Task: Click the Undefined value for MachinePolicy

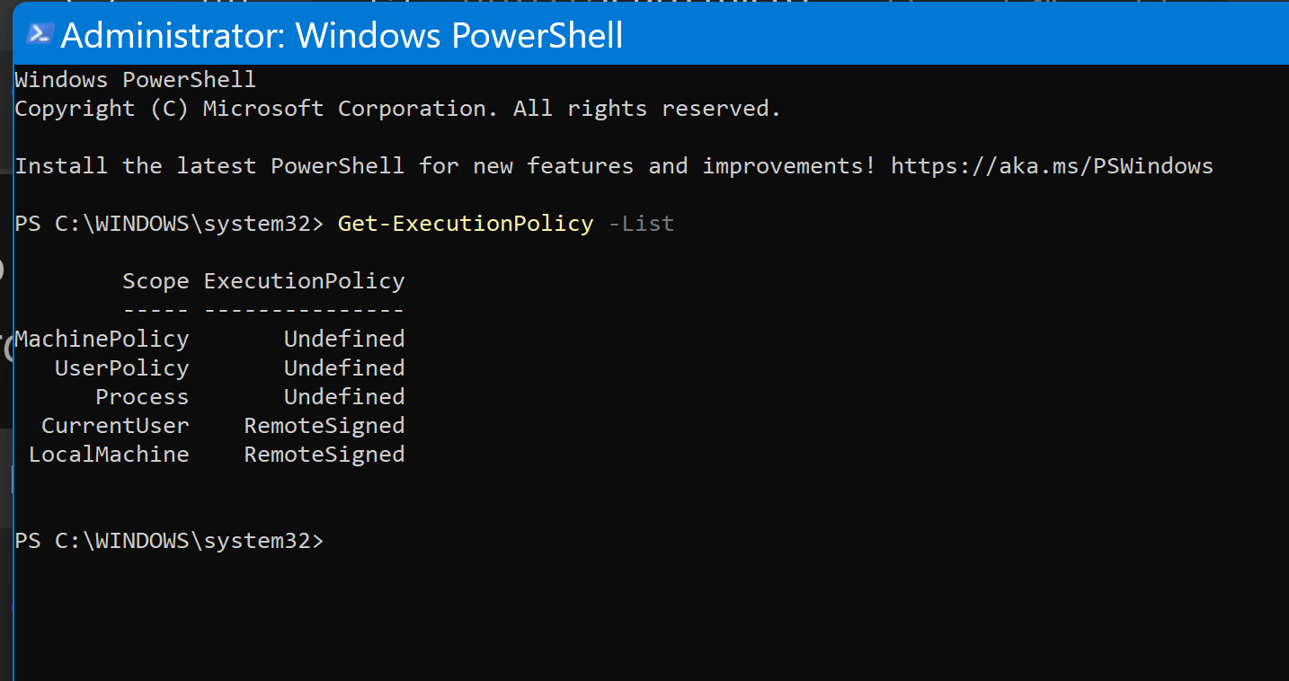Action: [x=344, y=339]
